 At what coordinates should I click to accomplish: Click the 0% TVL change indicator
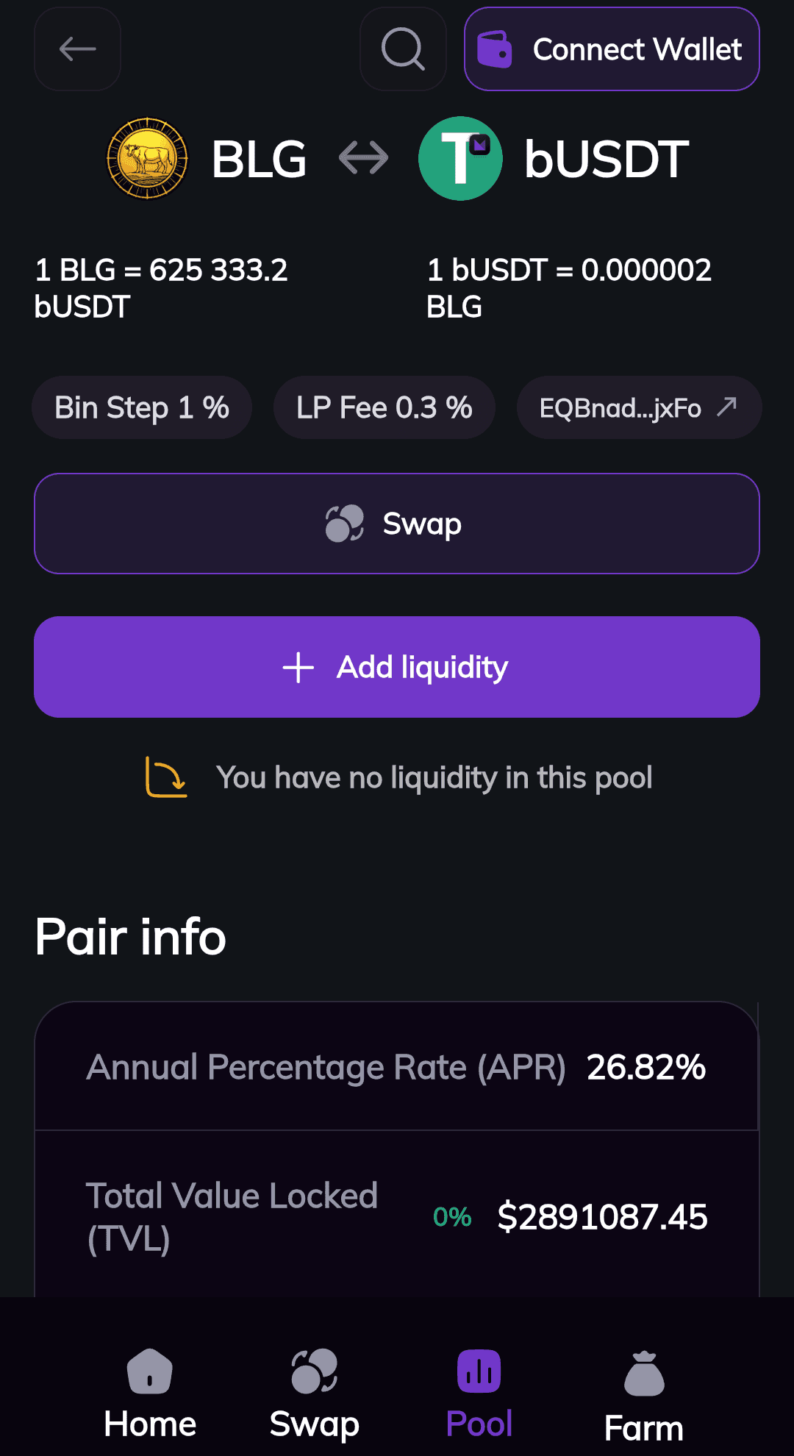tap(451, 1217)
